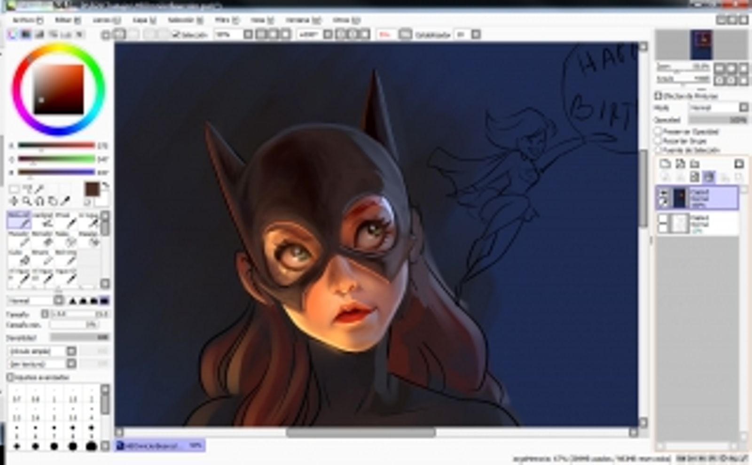Swap foreground and background colors arrow

click(x=105, y=186)
